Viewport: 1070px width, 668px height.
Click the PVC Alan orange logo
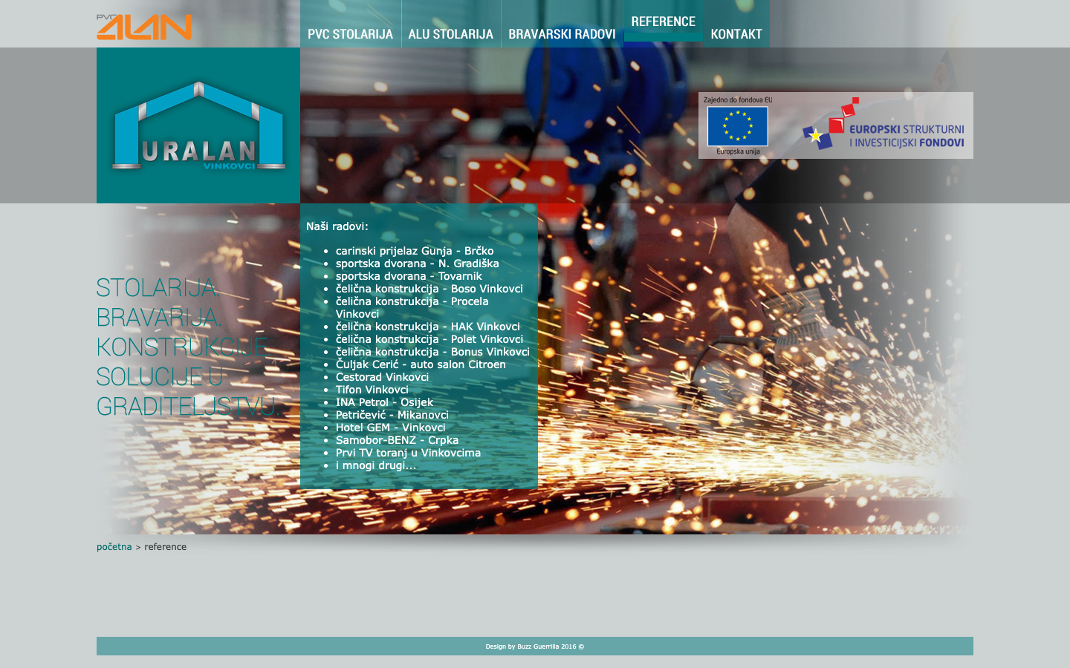[144, 27]
